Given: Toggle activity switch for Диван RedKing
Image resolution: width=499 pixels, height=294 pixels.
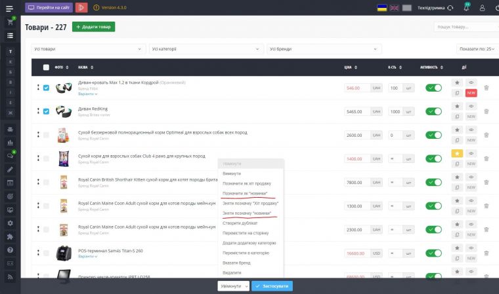Looking at the screenshot, I should point(433,111).
